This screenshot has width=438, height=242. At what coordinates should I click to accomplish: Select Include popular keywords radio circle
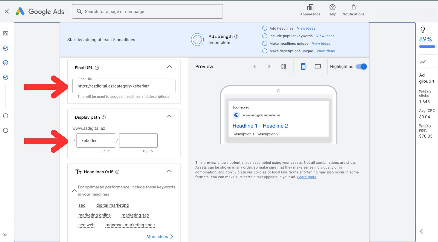pyautogui.click(x=265, y=36)
